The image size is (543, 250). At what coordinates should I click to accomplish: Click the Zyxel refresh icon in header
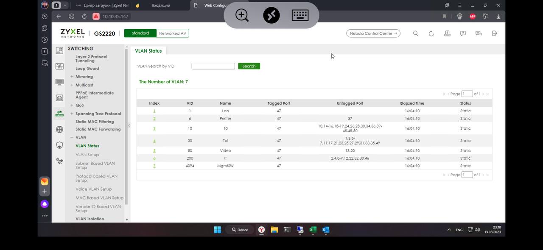431,33
